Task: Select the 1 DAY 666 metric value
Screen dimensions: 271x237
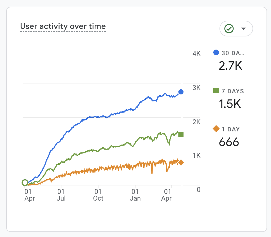Action: (x=229, y=142)
